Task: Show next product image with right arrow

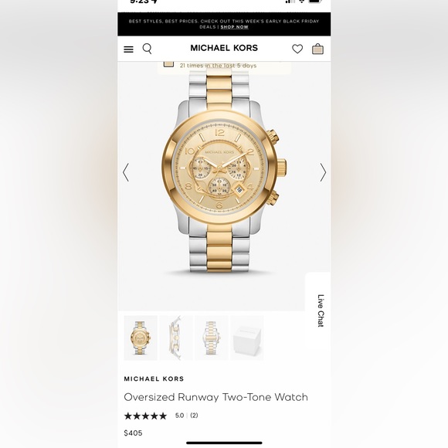Action: click(323, 172)
